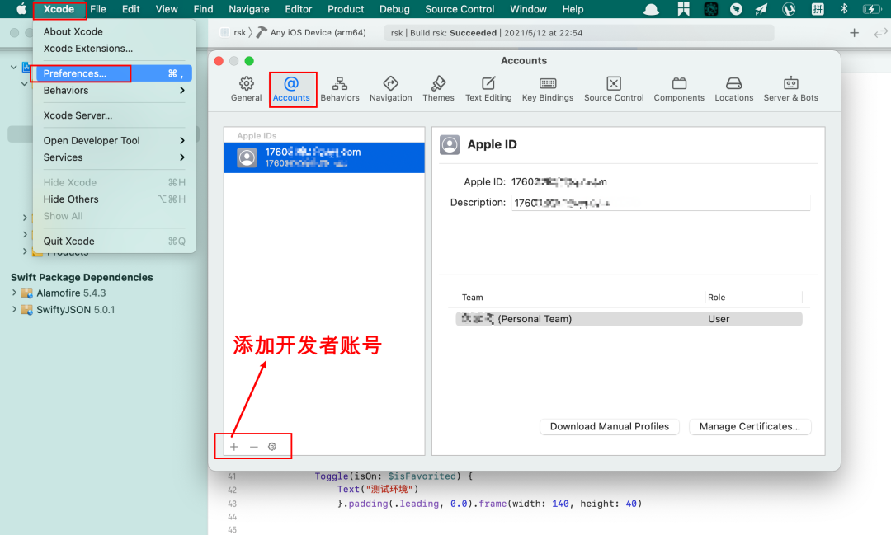Open the Open Developer Tool submenu
This screenshot has height=535, width=891.
(x=114, y=140)
